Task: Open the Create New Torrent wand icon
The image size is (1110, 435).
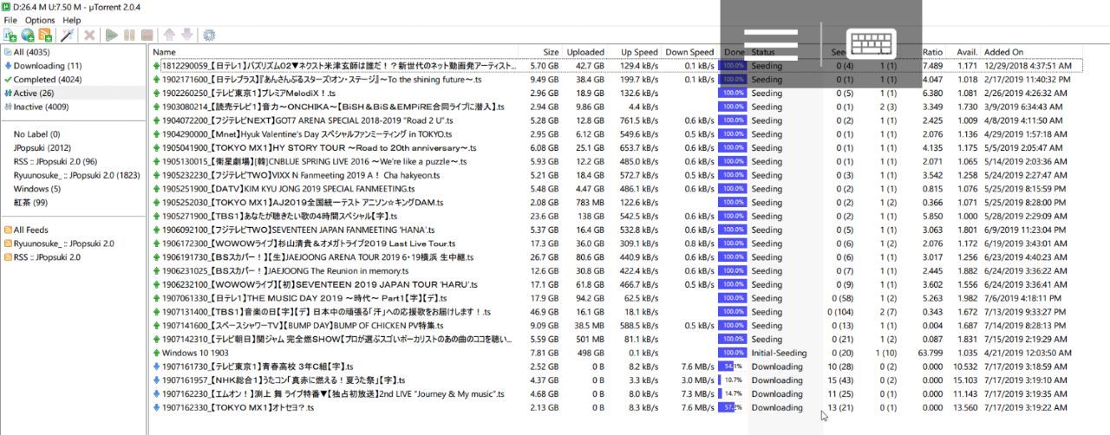Action: 66,36
